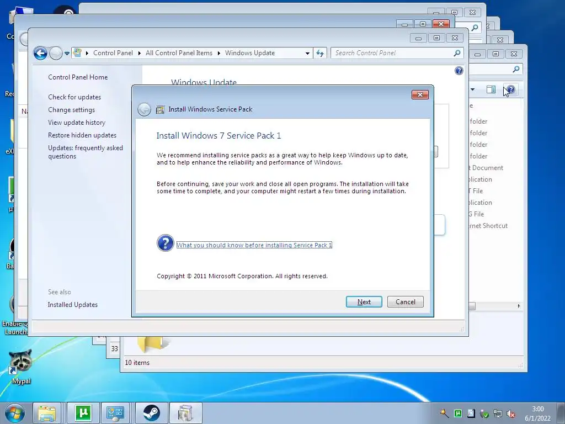
Task: Click 'Document' type entry in background Explorer
Action: coord(486,168)
